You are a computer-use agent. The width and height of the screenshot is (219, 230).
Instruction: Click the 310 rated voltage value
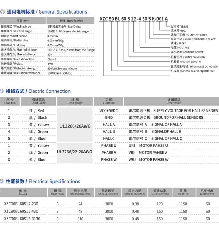coord(80,219)
